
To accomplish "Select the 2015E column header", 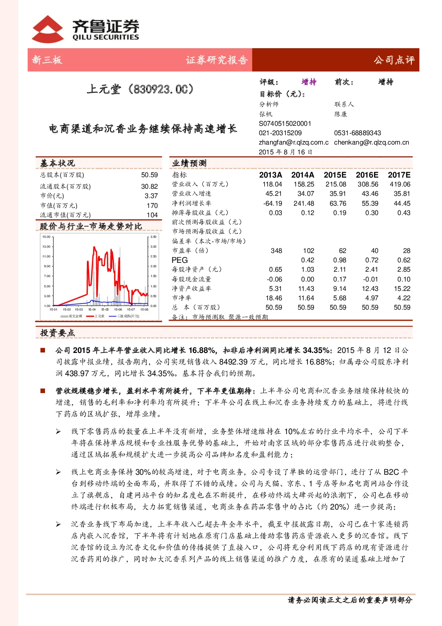I will click(335, 175).
